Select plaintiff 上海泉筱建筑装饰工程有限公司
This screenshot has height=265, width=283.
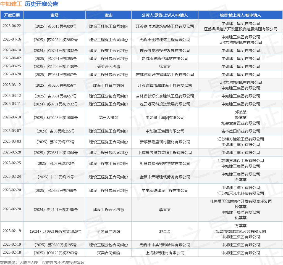tap(165, 153)
